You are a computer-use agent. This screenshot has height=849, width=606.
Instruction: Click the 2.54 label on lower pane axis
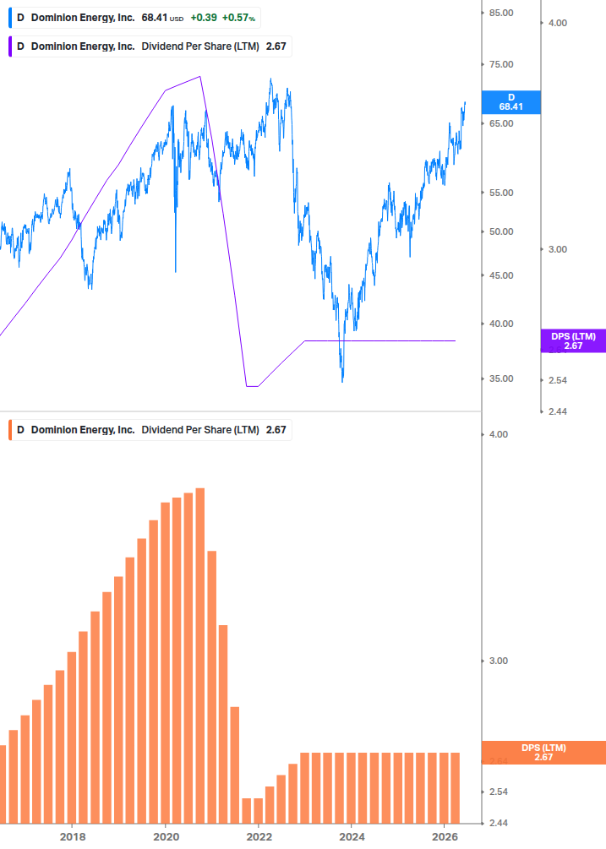tap(499, 792)
